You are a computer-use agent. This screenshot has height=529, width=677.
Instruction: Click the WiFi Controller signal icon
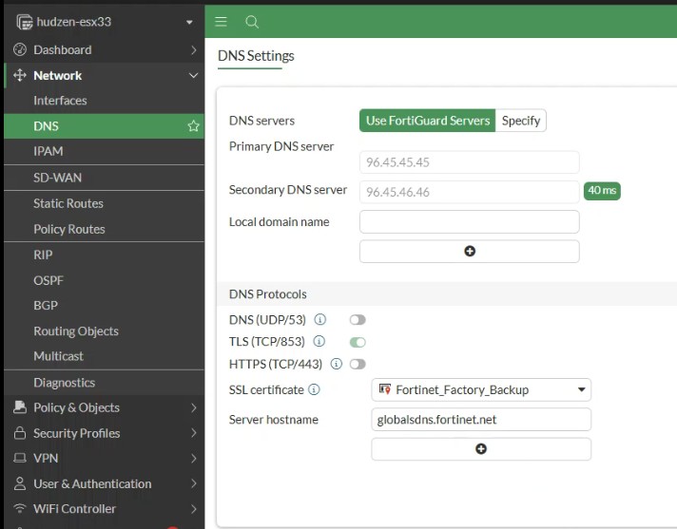click(x=20, y=509)
